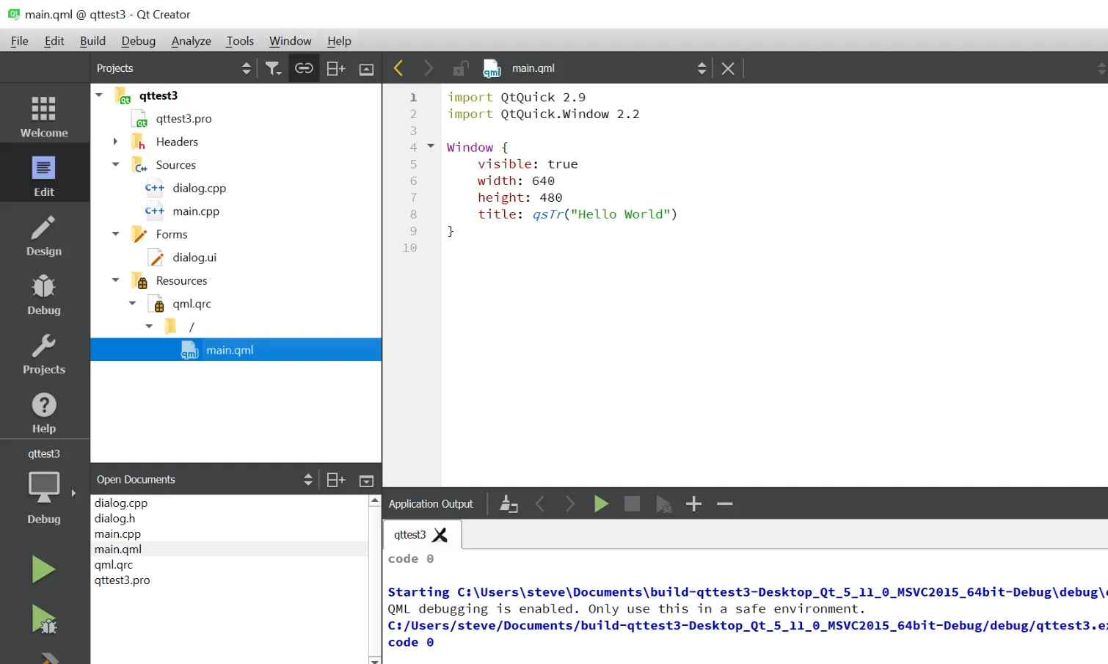Switch to Debug mode in the left sidebar
This screenshot has width=1108, height=664.
[43, 293]
